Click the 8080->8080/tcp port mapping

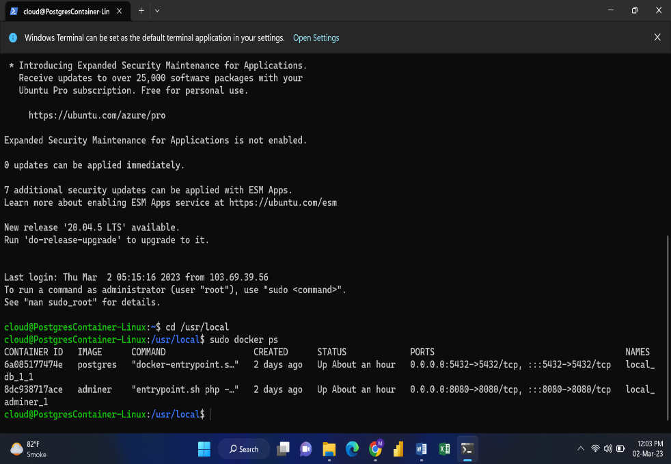click(510, 390)
